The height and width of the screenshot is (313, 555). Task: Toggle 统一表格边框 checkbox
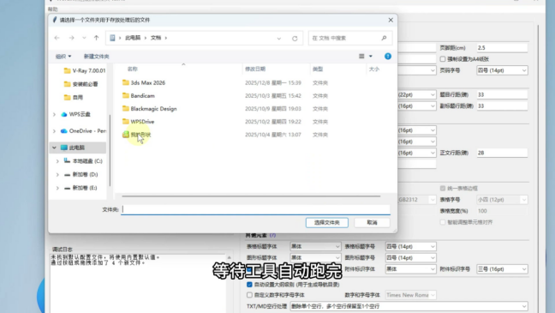click(x=443, y=188)
